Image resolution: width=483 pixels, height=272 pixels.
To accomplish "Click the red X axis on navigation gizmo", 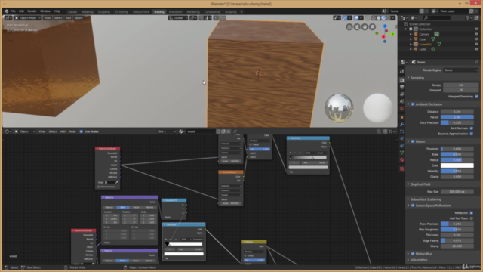I will [383, 37].
